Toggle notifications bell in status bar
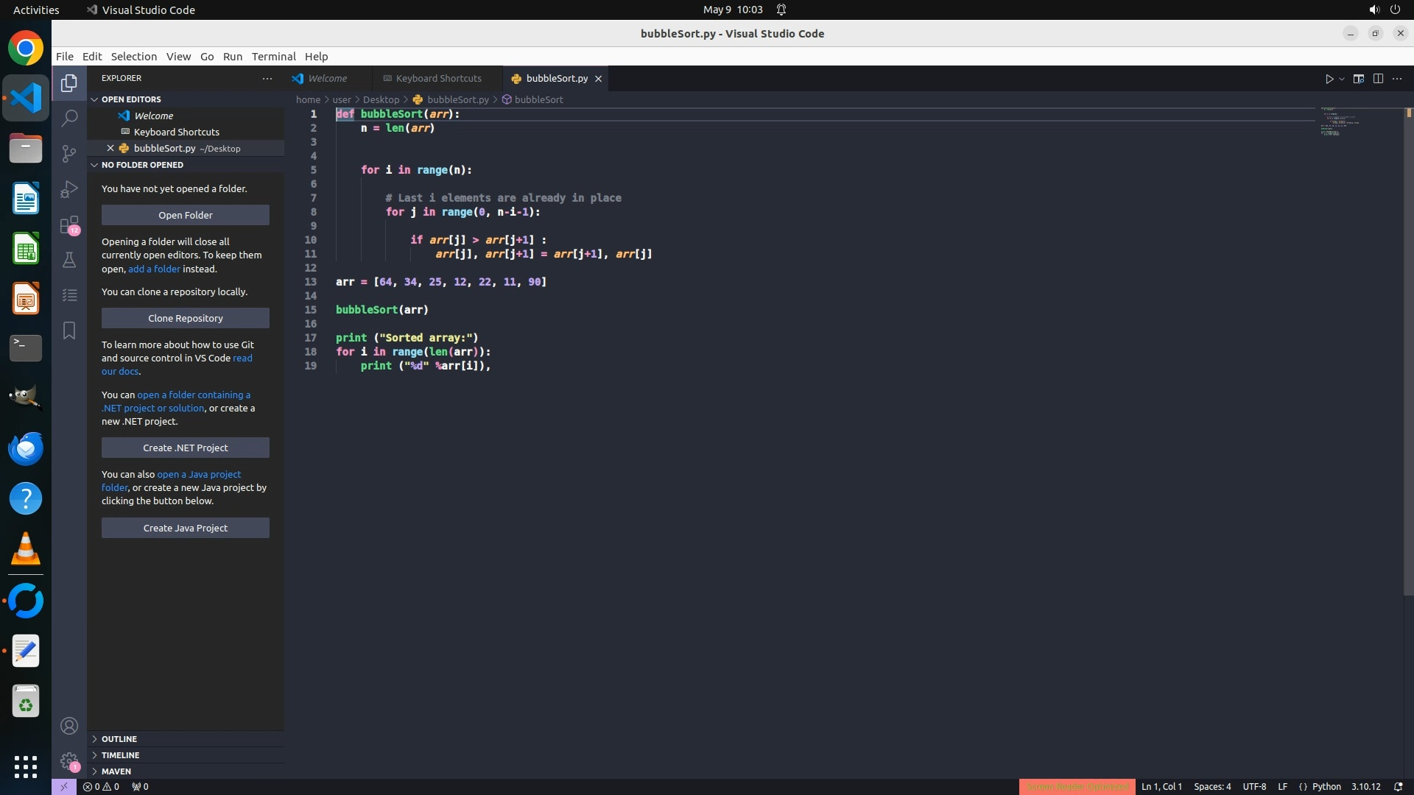1414x795 pixels. coord(1398,787)
